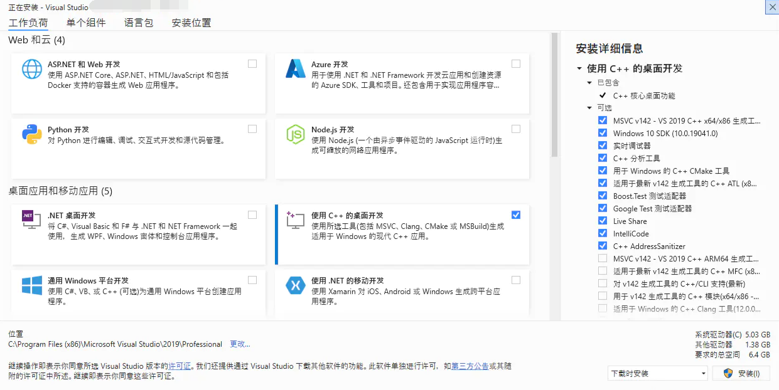Switch to the 工作负荷 tab
The width and height of the screenshot is (779, 390).
(28, 23)
